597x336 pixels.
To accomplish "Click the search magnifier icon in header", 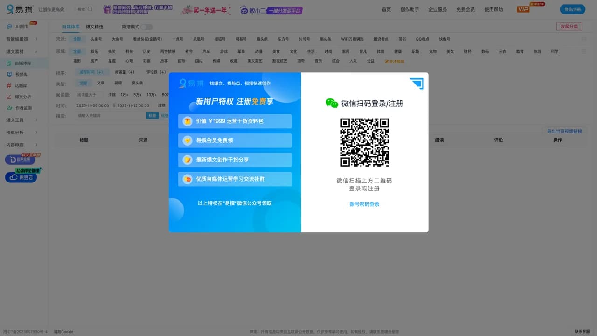I will (x=90, y=9).
